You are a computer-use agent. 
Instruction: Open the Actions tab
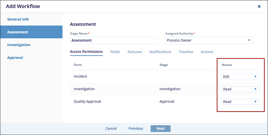pos(207,52)
